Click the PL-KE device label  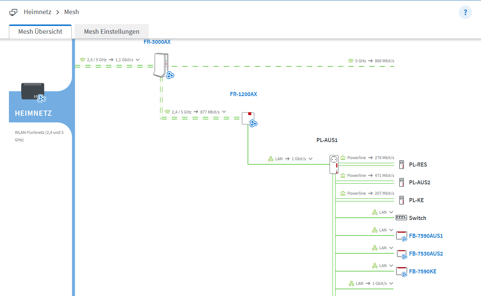(x=416, y=200)
